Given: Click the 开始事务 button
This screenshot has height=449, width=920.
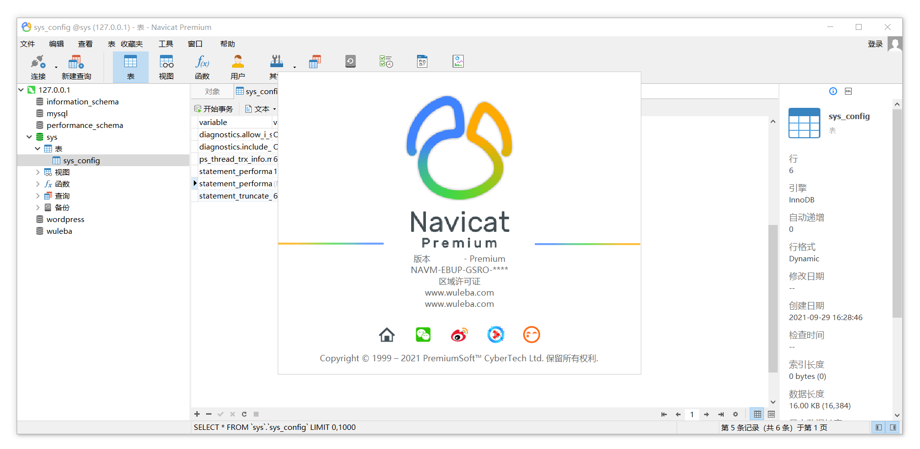Looking at the screenshot, I should pos(213,109).
